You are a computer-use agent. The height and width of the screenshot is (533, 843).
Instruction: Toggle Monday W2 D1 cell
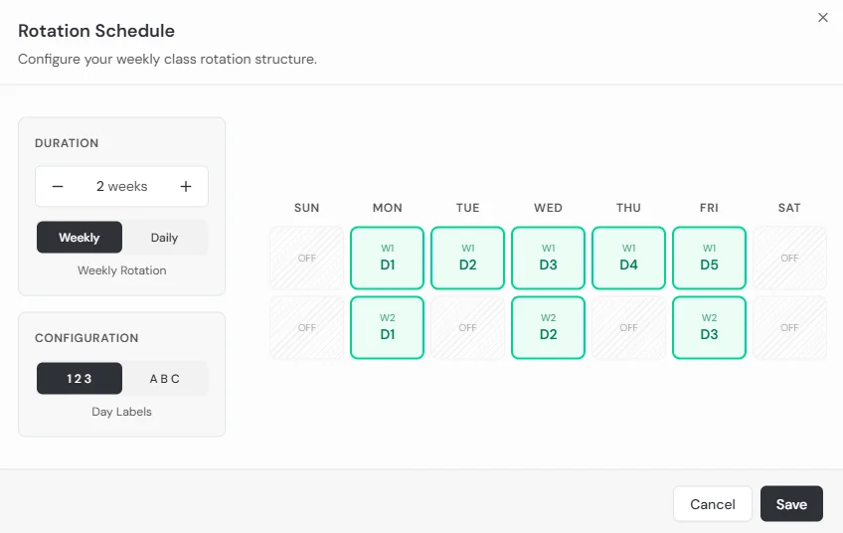pyautogui.click(x=387, y=327)
